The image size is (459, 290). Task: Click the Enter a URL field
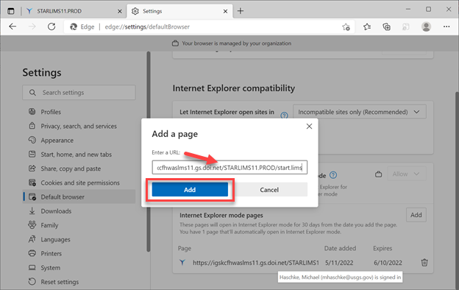click(230, 167)
